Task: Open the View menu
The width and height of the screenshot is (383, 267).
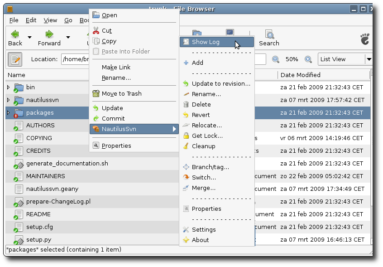Action: click(x=50, y=20)
